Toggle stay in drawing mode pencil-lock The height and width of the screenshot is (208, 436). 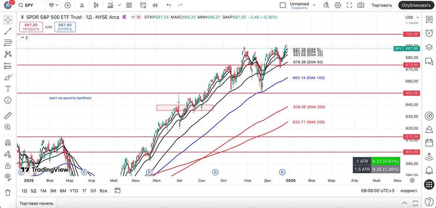(x=8, y=154)
